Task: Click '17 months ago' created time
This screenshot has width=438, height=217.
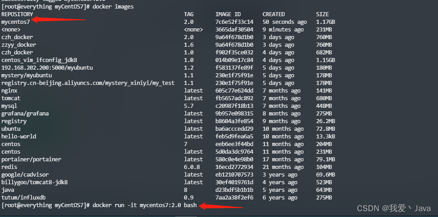Action: coord(283,159)
